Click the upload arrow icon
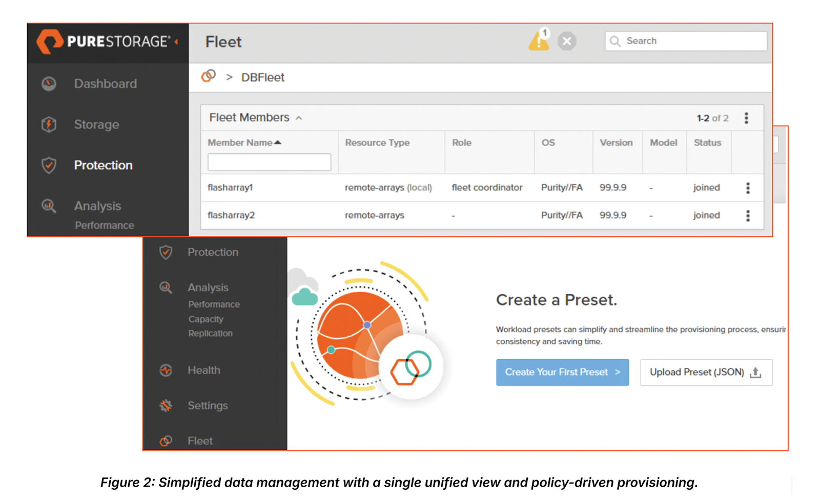Image resolution: width=820 pixels, height=502 pixels. 755,373
